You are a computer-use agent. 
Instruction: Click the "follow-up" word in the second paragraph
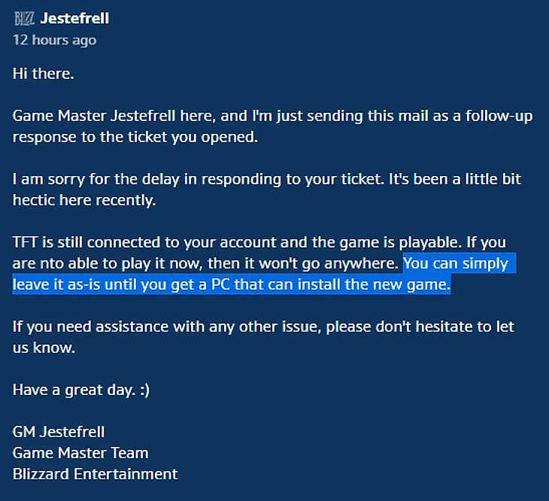tap(499, 117)
